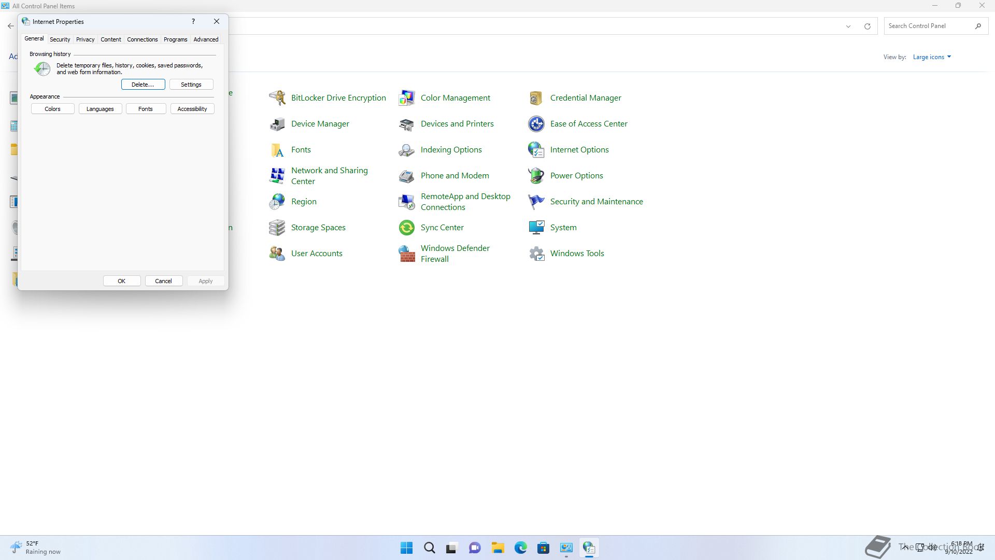Go back with the Control Panel back arrow
Screen dimensions: 995x560
coord(11,26)
